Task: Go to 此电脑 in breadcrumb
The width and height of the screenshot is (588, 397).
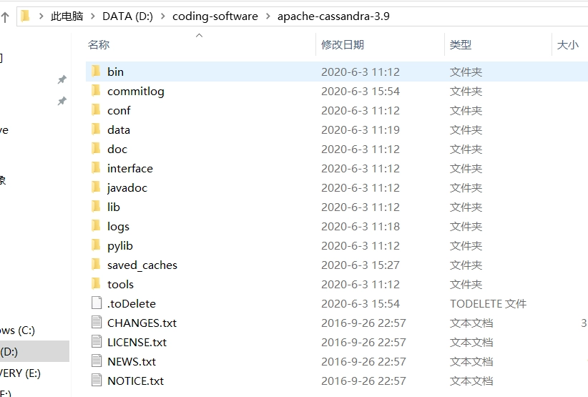Action: tap(67, 16)
